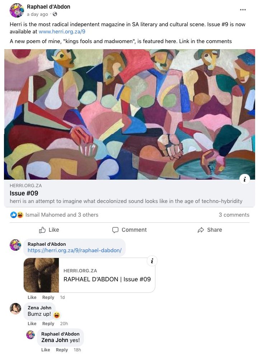This screenshot has height=360, width=258.
Task: Open the herri.org.za/9/raphael-dabdon/ comment link
Action: click(x=75, y=250)
